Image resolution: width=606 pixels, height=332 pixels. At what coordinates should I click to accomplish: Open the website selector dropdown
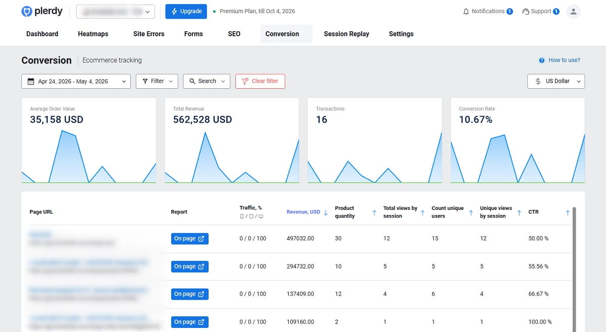click(116, 11)
